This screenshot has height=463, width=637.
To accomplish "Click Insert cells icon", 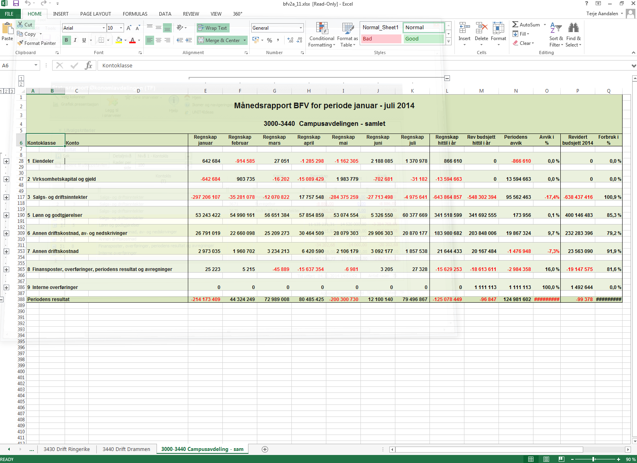I will (464, 28).
